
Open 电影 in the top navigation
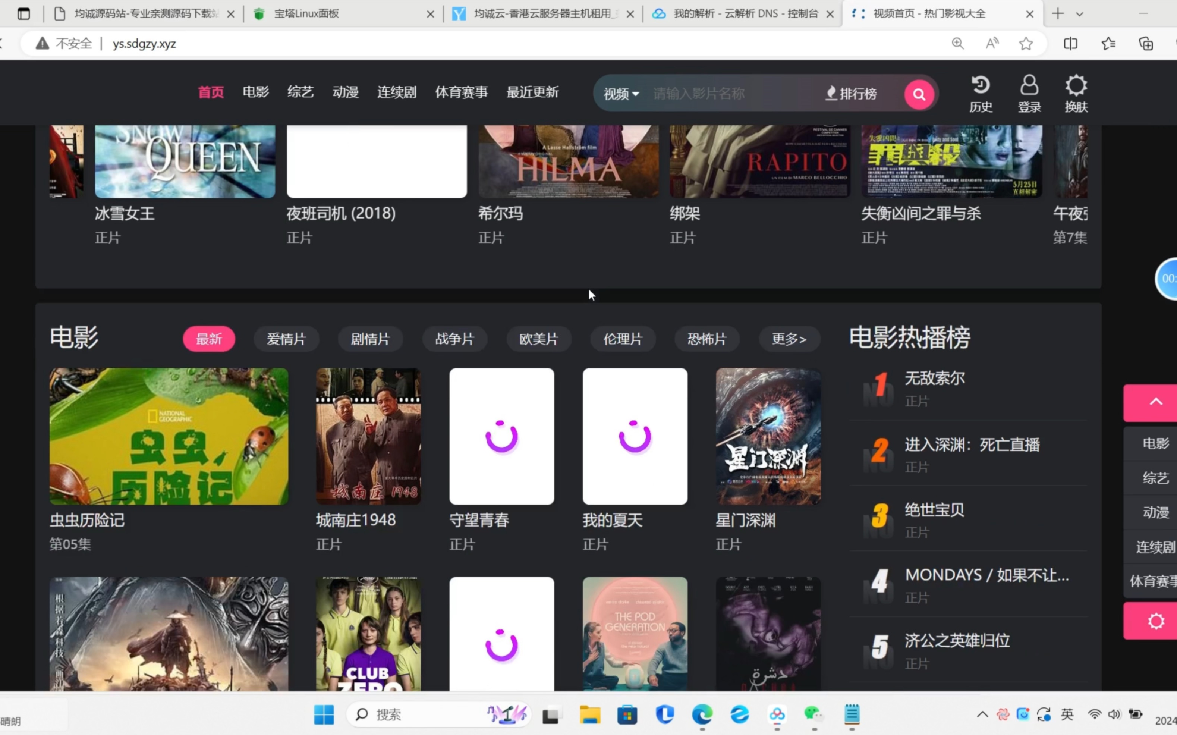(x=256, y=92)
